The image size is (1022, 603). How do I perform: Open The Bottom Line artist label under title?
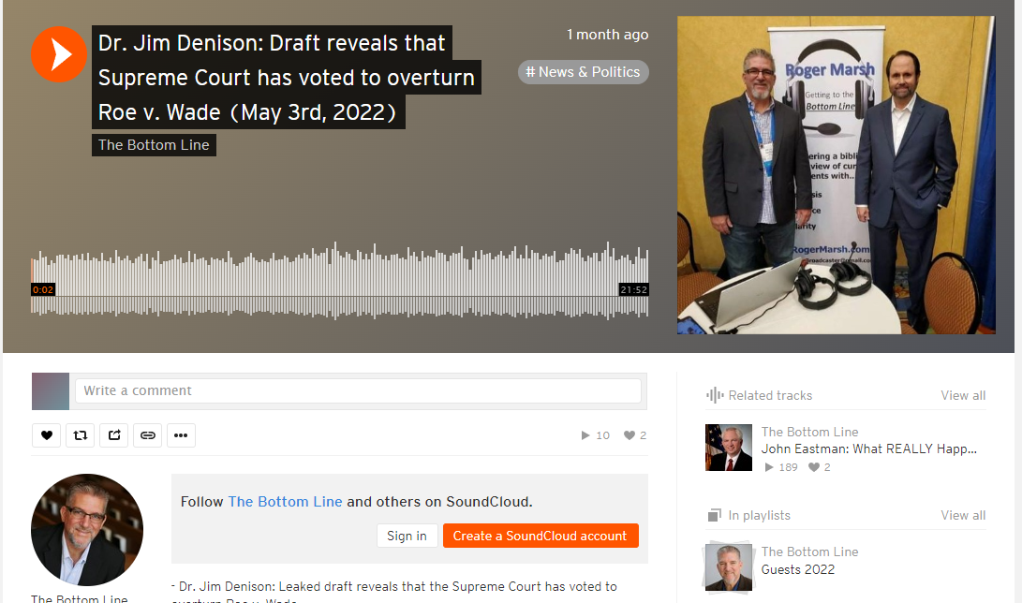coord(154,144)
